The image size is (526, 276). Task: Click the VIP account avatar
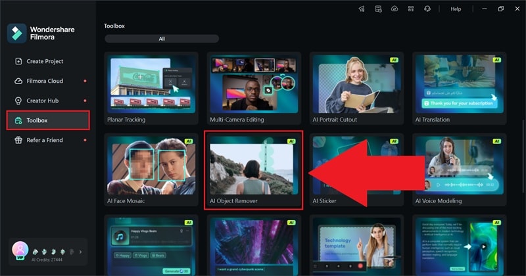point(20,250)
